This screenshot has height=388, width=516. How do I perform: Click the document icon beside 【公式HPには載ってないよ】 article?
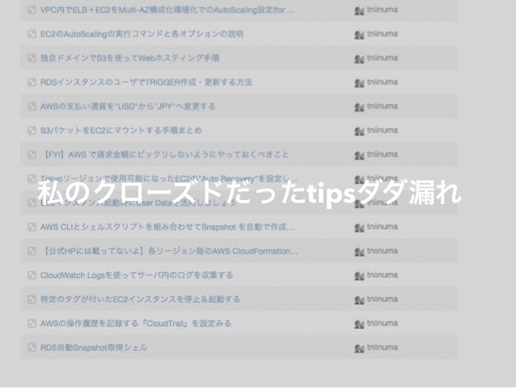pos(32,251)
